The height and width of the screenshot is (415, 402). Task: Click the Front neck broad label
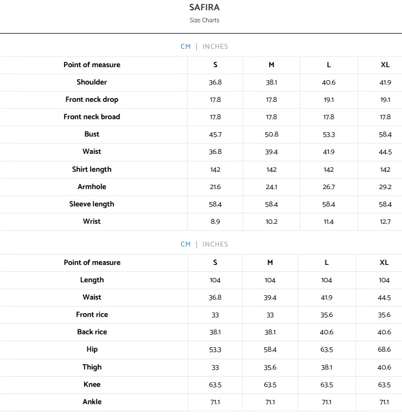point(92,117)
